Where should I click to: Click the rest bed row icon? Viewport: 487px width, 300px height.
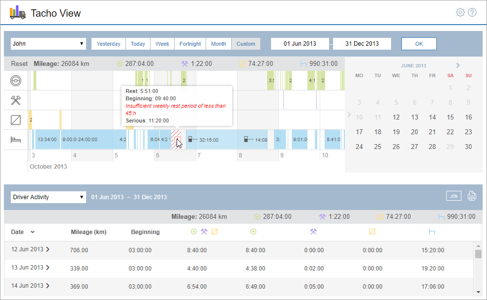coord(16,140)
